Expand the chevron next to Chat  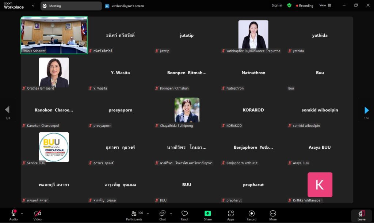pos(171,214)
